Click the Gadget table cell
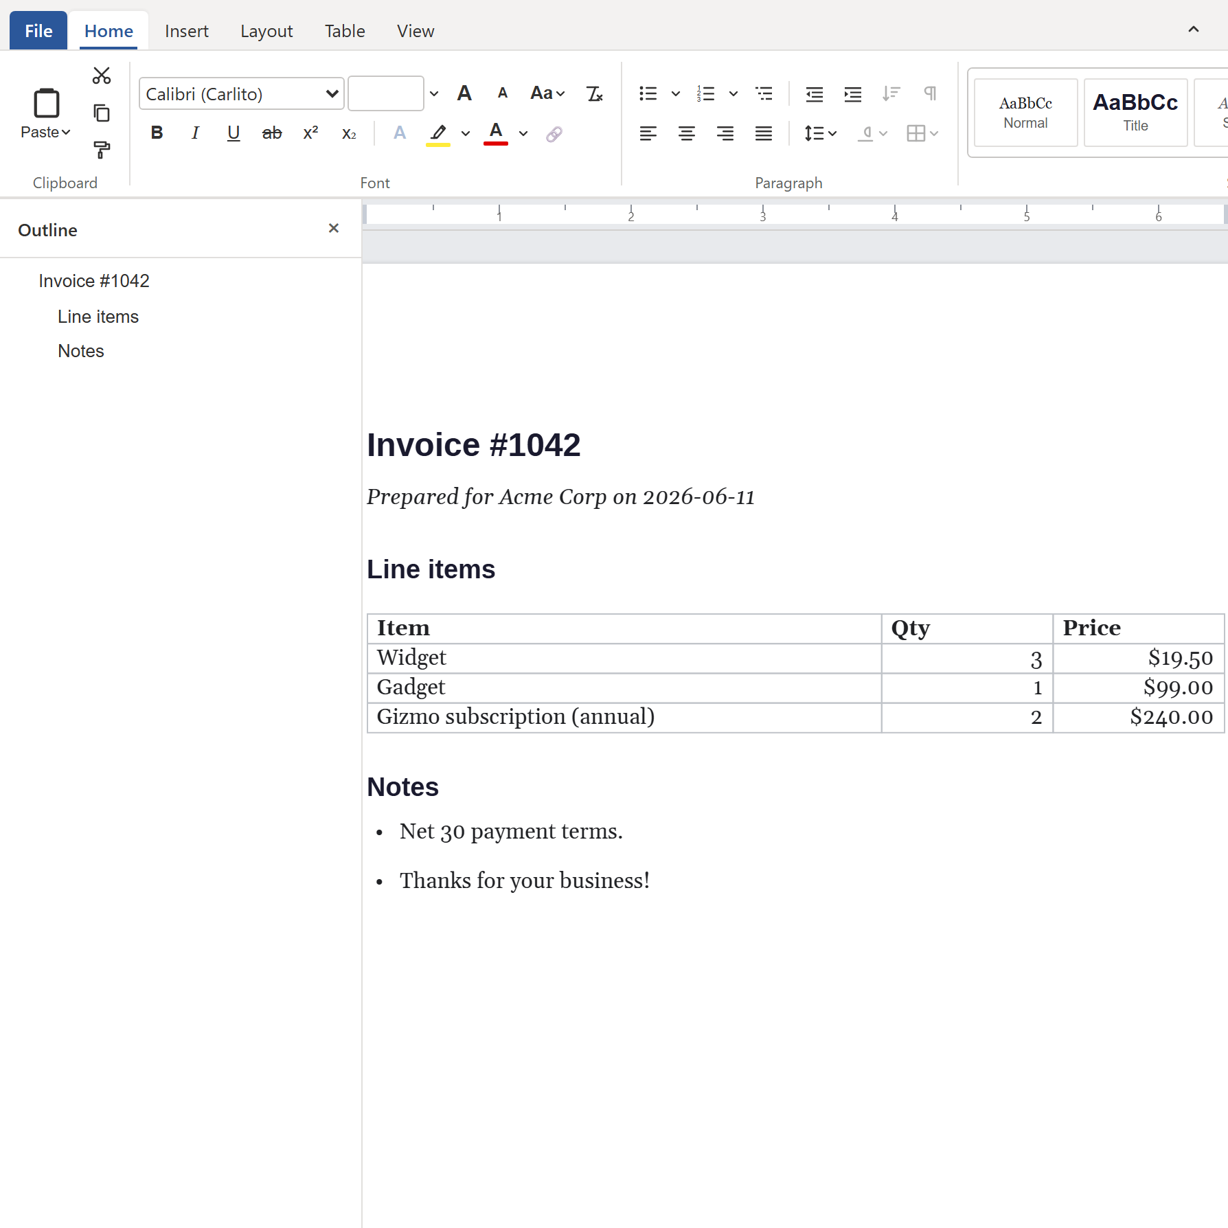The height and width of the screenshot is (1228, 1228). 624,687
